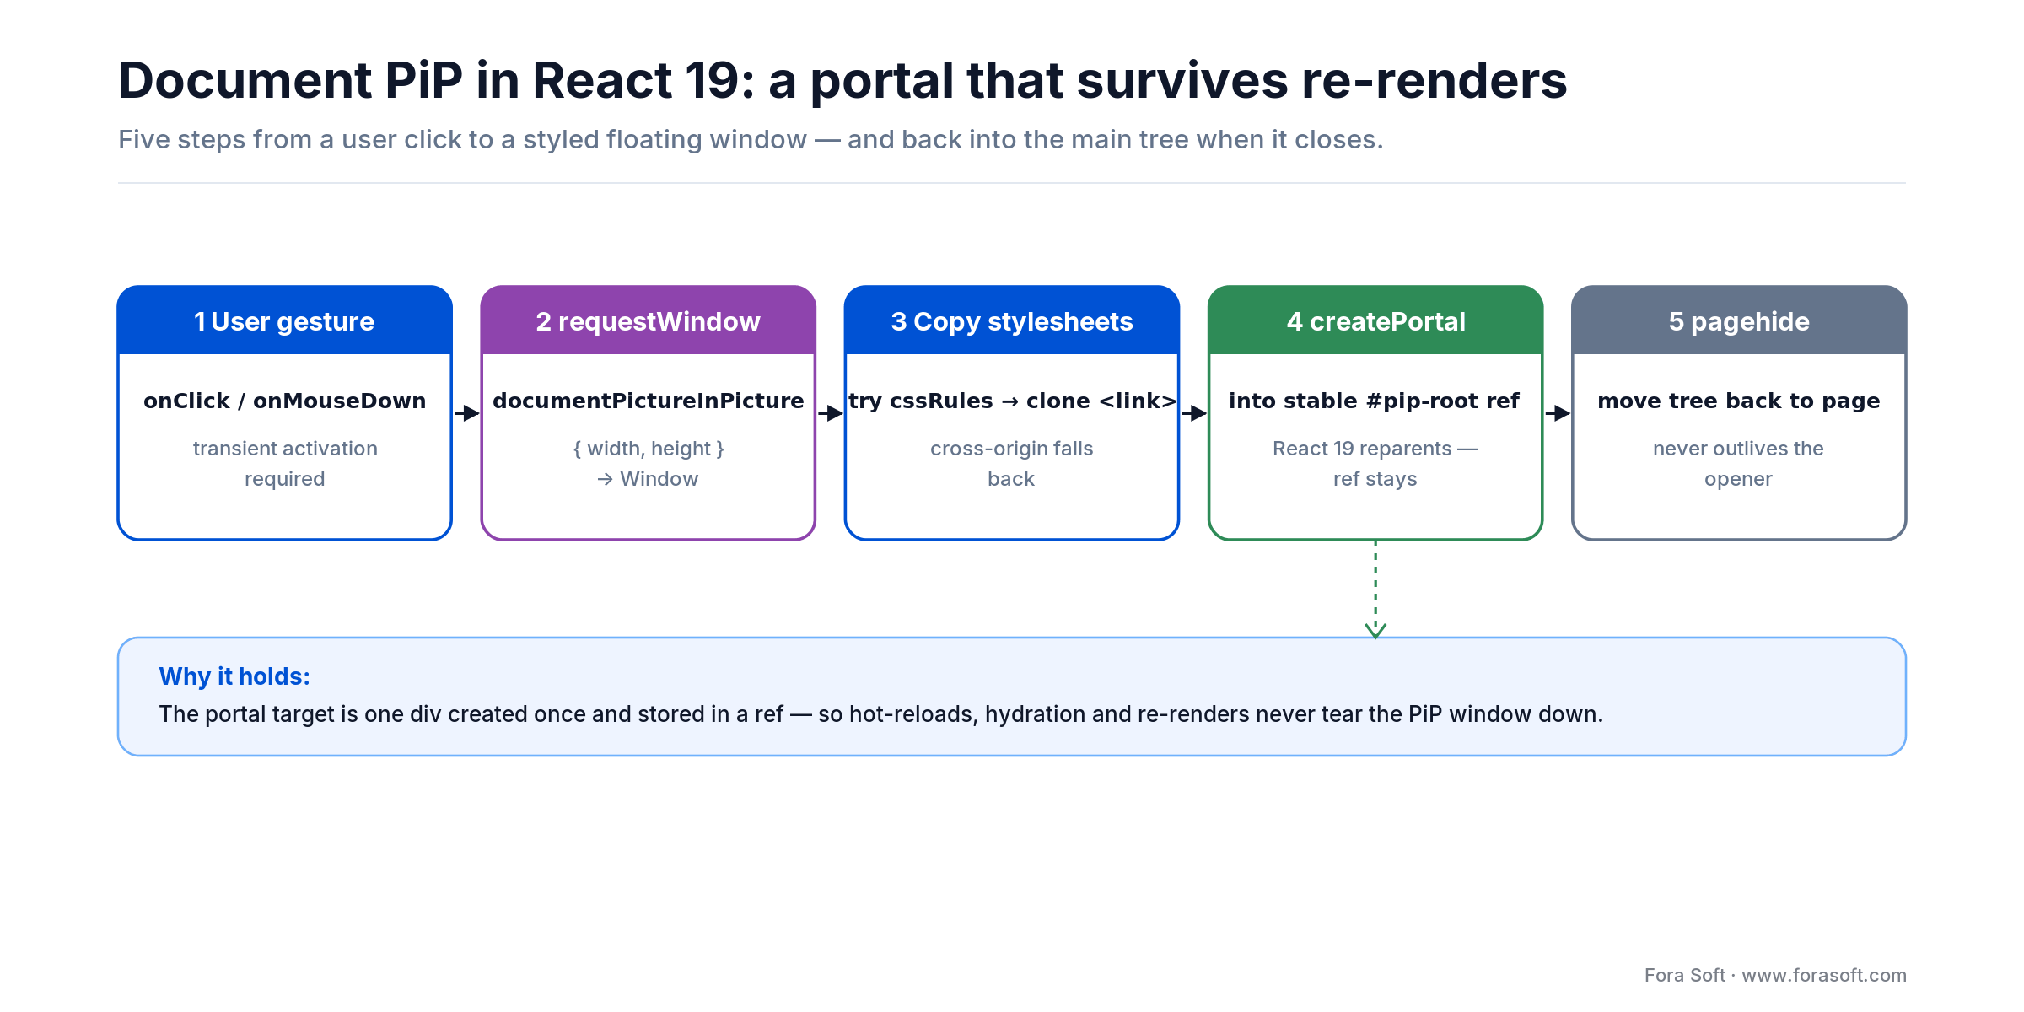Click the subtitle starting 'Five steps from a user click'
Screen dimensions: 2024x1012
coord(751,139)
